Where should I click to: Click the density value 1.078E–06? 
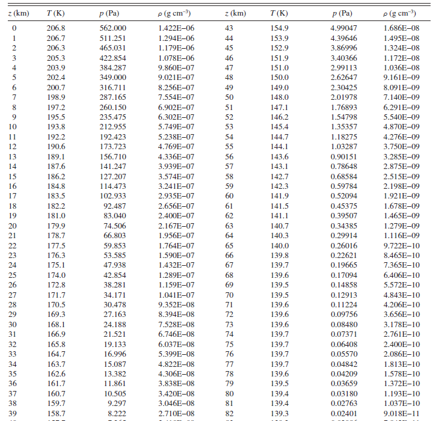(176, 58)
